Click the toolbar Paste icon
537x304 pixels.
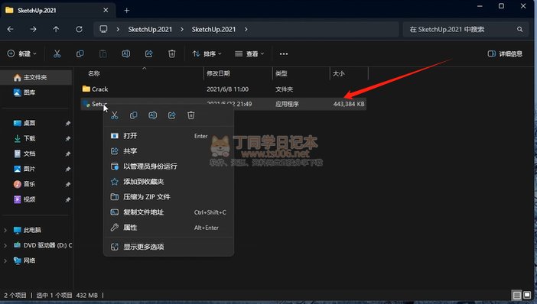coord(103,53)
